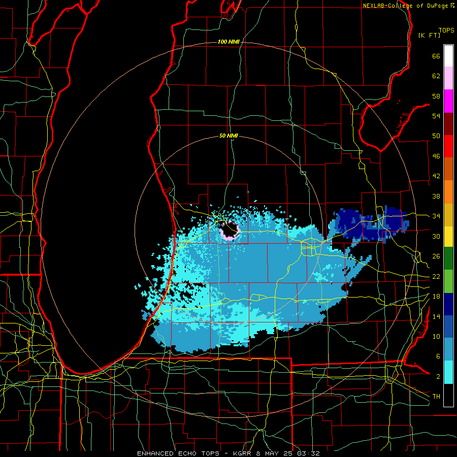Click the '42' legend value
Image resolution: width=457 pixels, height=457 pixels.
coord(436,176)
